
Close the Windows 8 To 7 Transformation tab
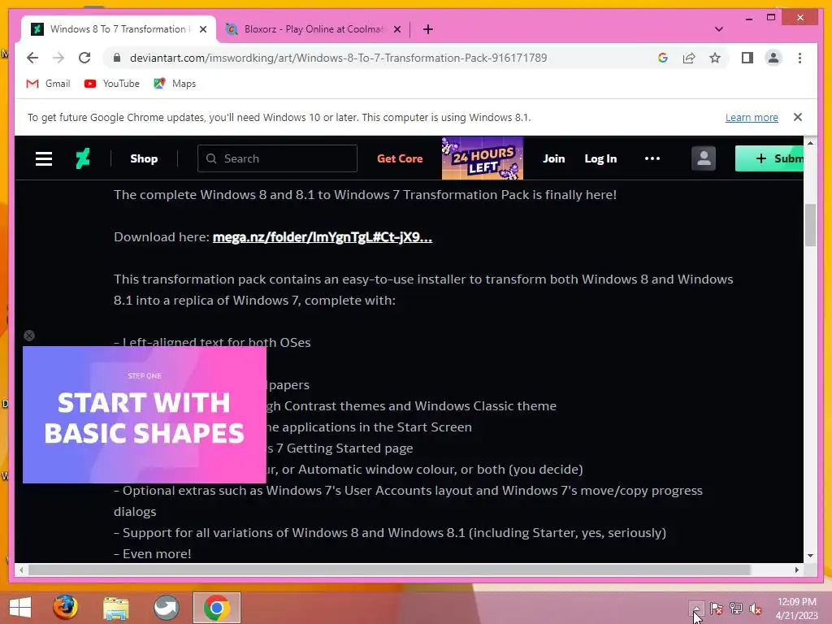(202, 29)
